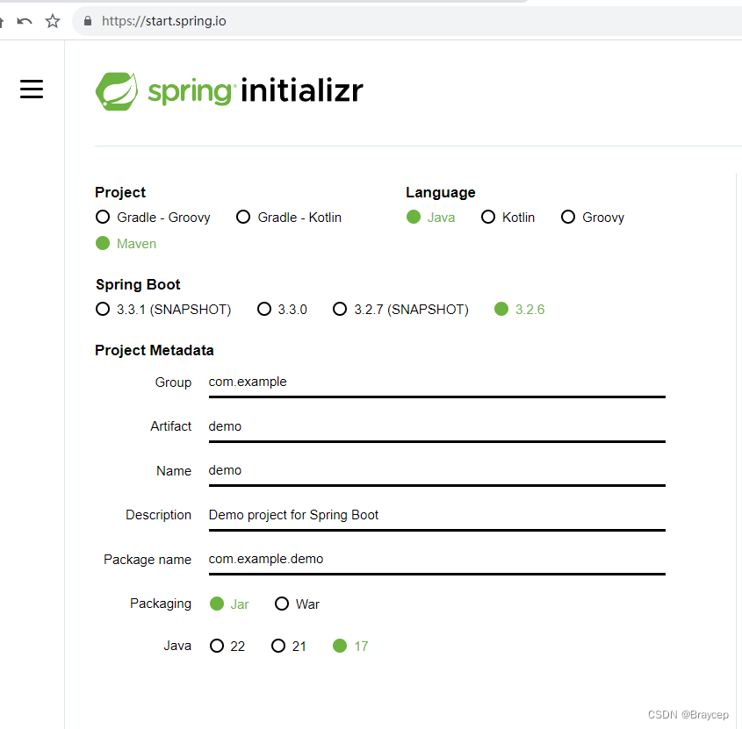Choose Java as the language

click(430, 217)
